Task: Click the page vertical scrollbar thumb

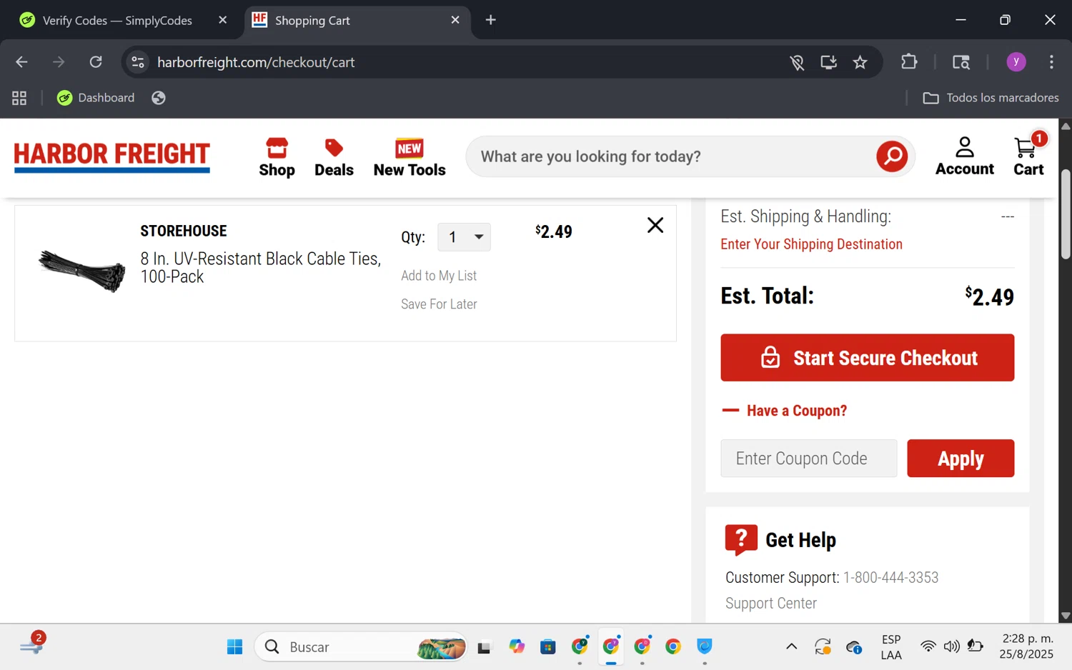Action: click(x=1066, y=214)
